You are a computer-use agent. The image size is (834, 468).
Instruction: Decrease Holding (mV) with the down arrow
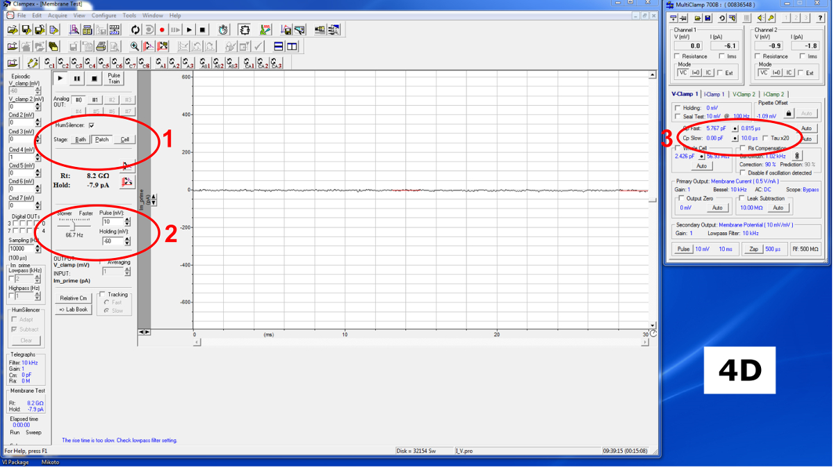pos(127,244)
